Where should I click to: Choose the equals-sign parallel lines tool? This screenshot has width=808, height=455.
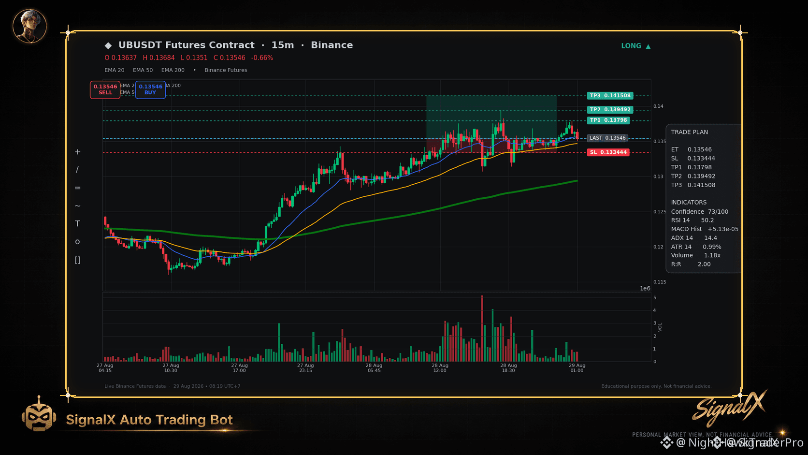(77, 188)
